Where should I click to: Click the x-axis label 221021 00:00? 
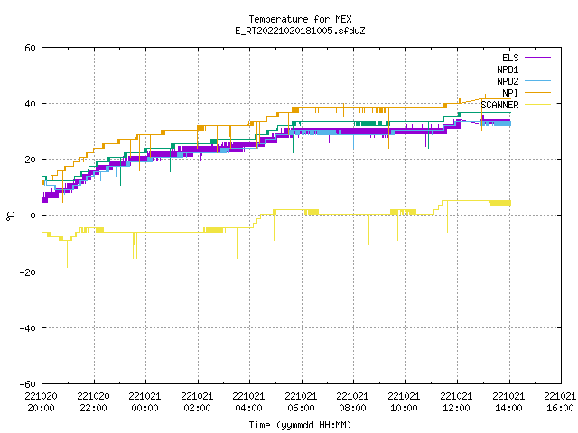tap(144, 402)
